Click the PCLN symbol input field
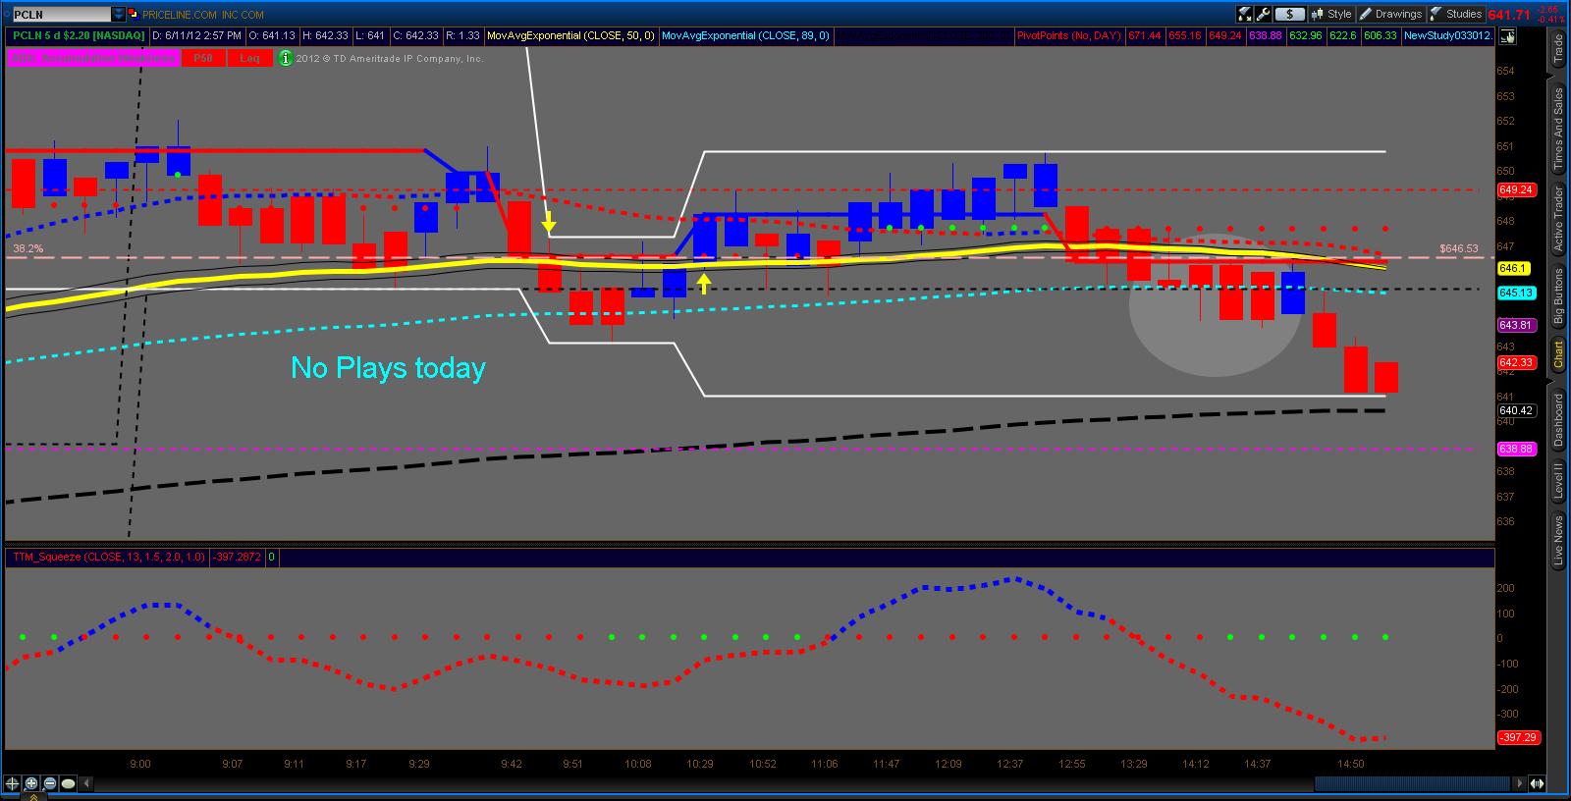This screenshot has width=1571, height=801. pos(61,15)
